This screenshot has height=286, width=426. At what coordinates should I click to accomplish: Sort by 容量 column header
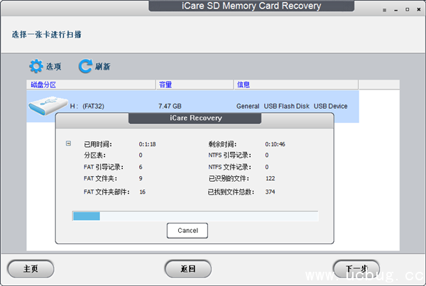pyautogui.click(x=195, y=84)
